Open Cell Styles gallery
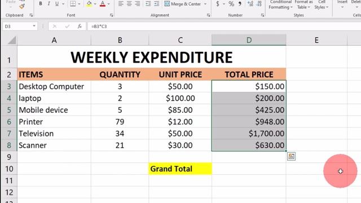 322,5
